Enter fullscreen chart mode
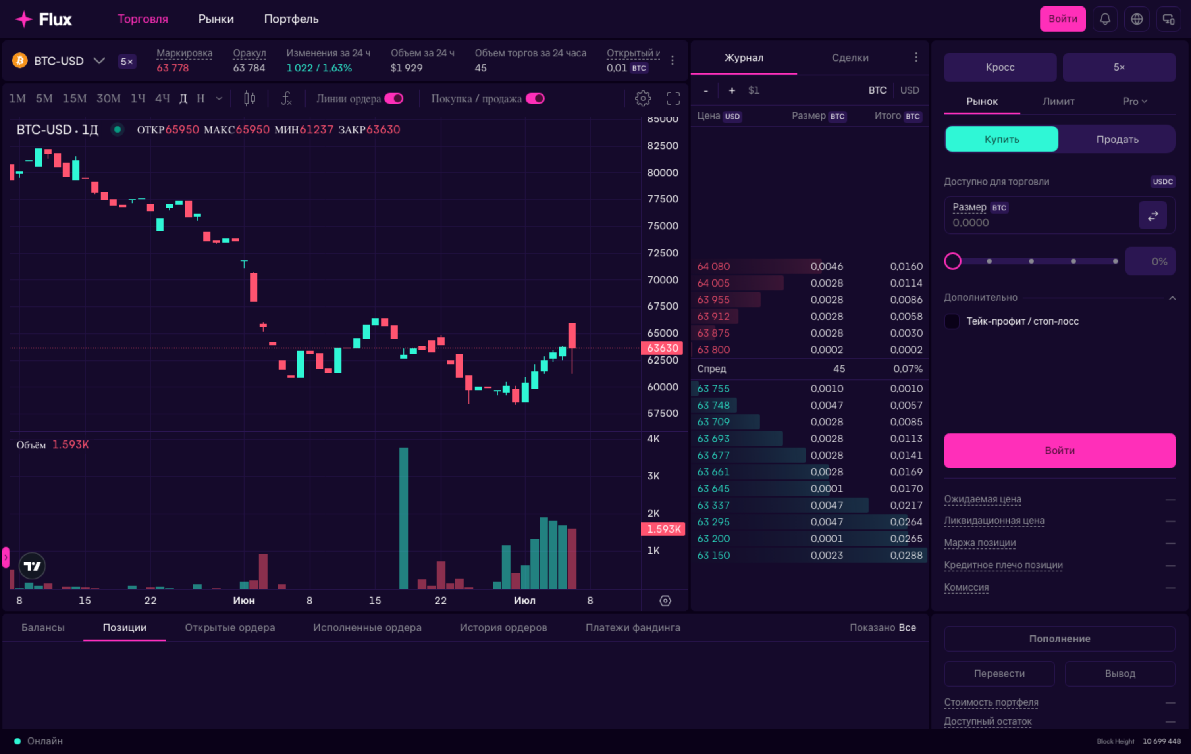Image resolution: width=1191 pixels, height=754 pixels. (x=673, y=98)
